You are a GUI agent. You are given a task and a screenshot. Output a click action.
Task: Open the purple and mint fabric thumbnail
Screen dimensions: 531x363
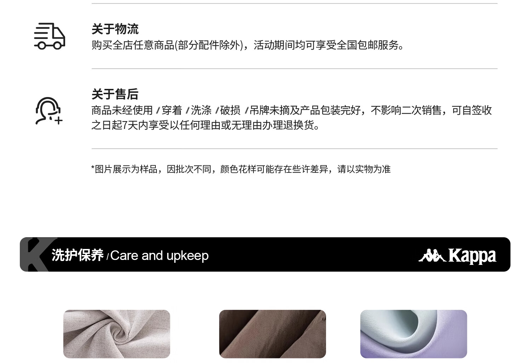point(414,334)
